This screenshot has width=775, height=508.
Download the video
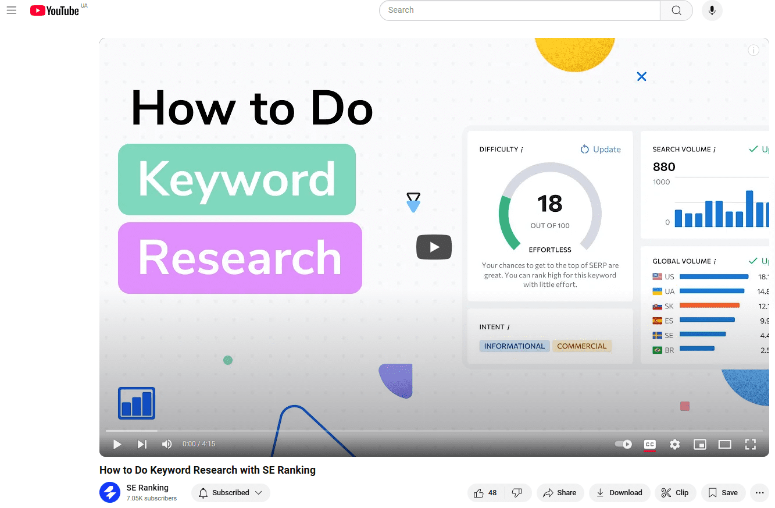[619, 492]
